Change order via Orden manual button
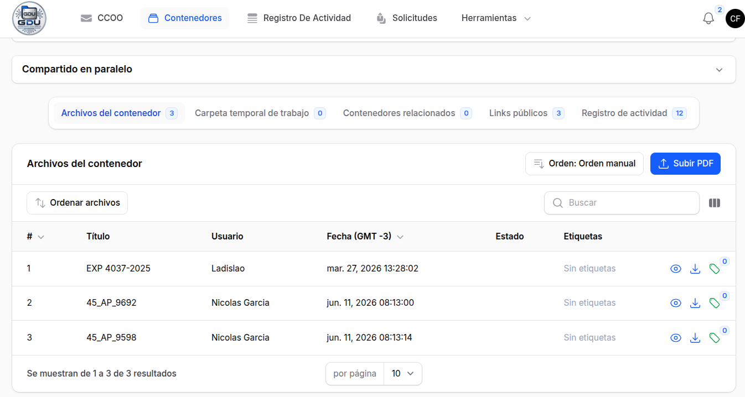745x397 pixels. click(584, 164)
